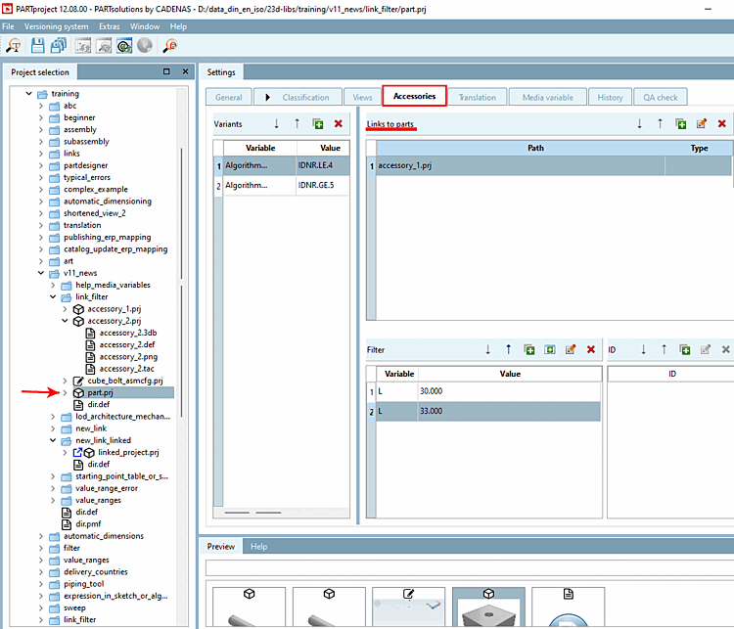Open the Versioning system menu
Image resolution: width=734 pixels, height=629 pixels.
click(57, 25)
